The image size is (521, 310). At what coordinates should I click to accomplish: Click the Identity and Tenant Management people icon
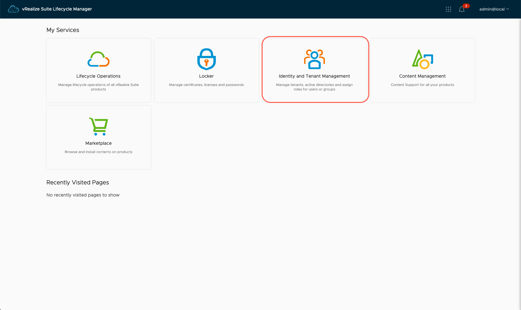coord(314,59)
